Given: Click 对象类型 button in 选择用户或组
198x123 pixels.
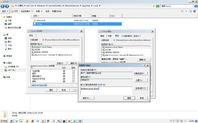Looking at the screenshot, I should point(141,73).
